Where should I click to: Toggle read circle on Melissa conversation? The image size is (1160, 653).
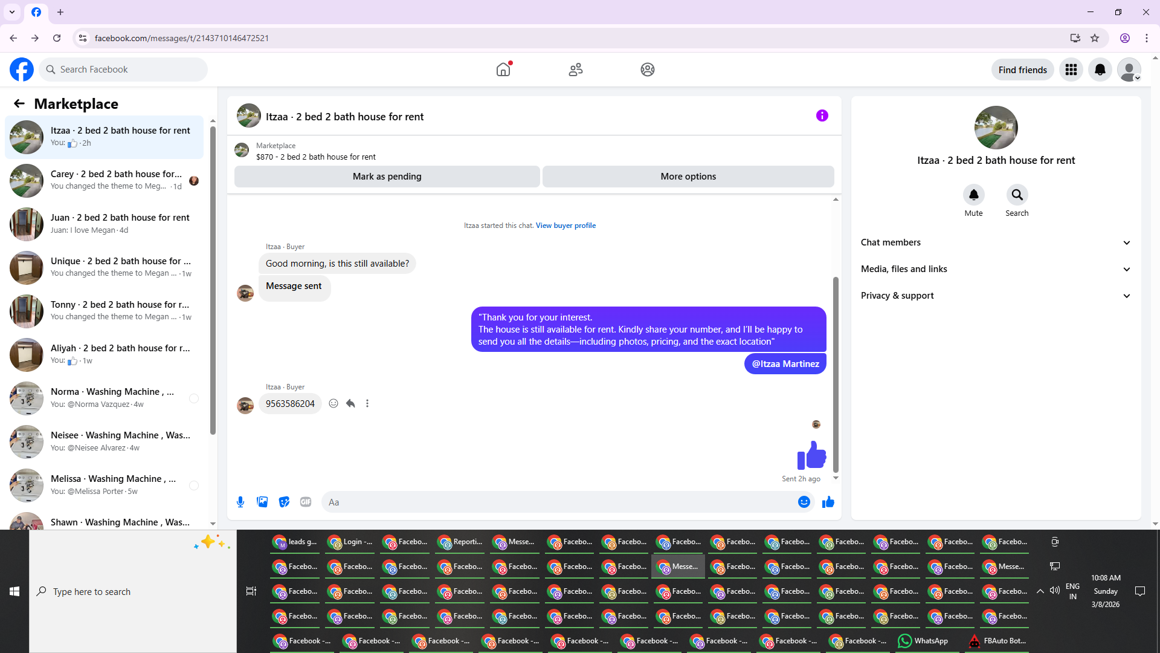194,486
